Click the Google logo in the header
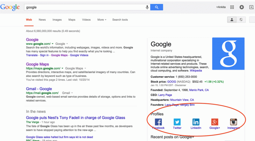The image size is (255, 141). click(10, 7)
